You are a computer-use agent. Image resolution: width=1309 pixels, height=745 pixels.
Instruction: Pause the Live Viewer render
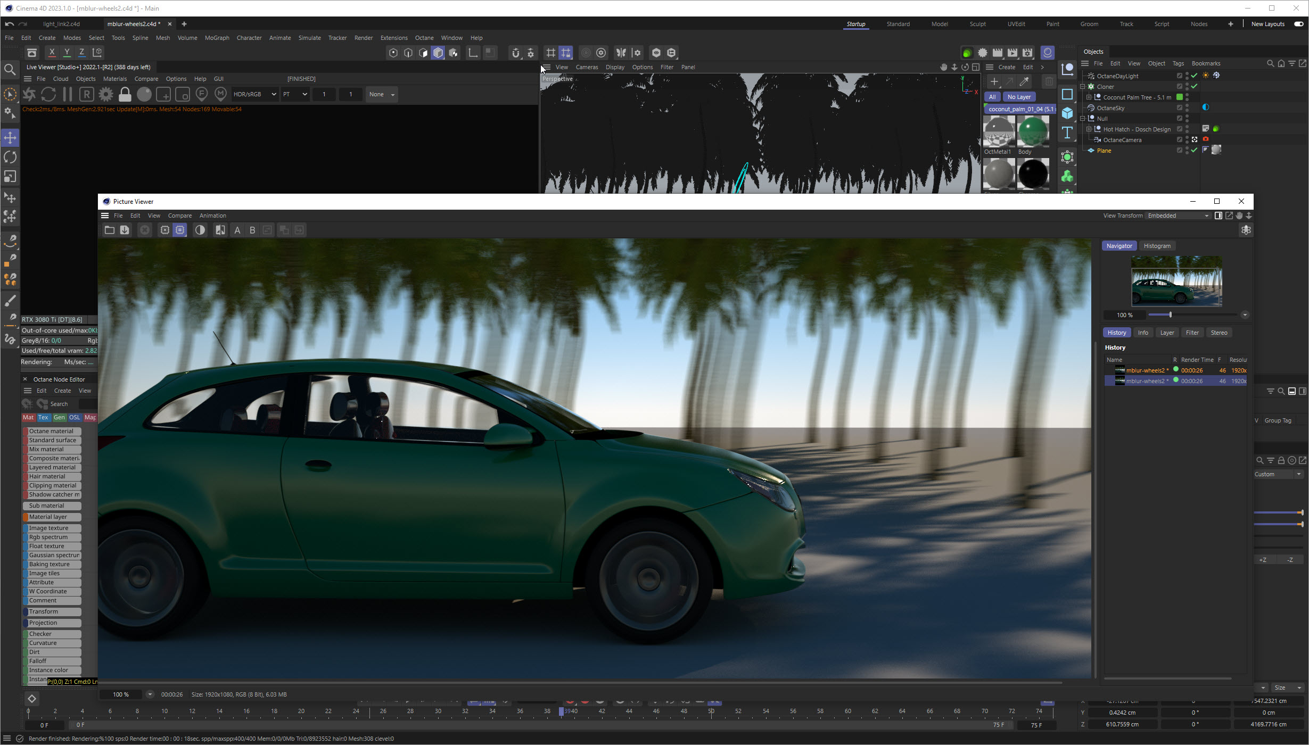coord(68,95)
